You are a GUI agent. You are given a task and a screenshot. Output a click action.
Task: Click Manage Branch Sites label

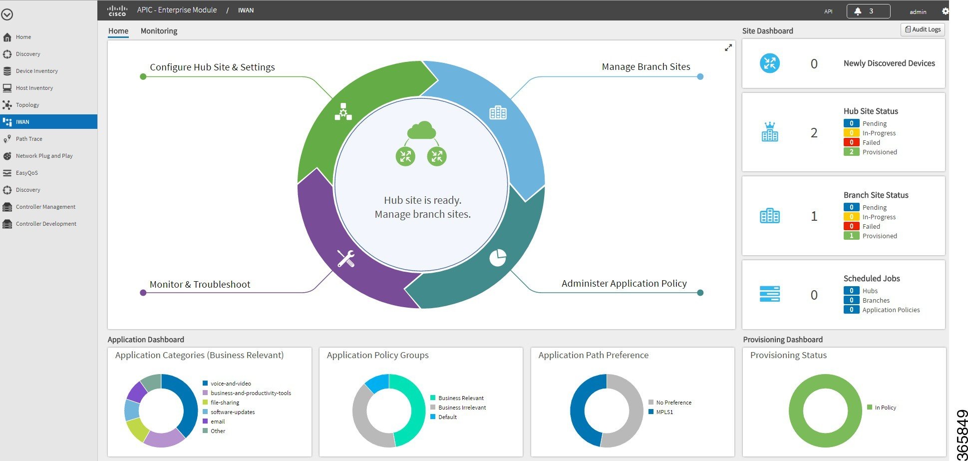click(646, 66)
